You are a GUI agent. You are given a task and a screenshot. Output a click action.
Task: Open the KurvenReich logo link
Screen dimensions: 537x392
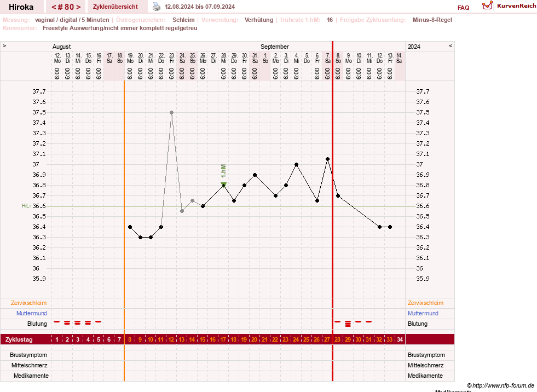pos(509,6)
